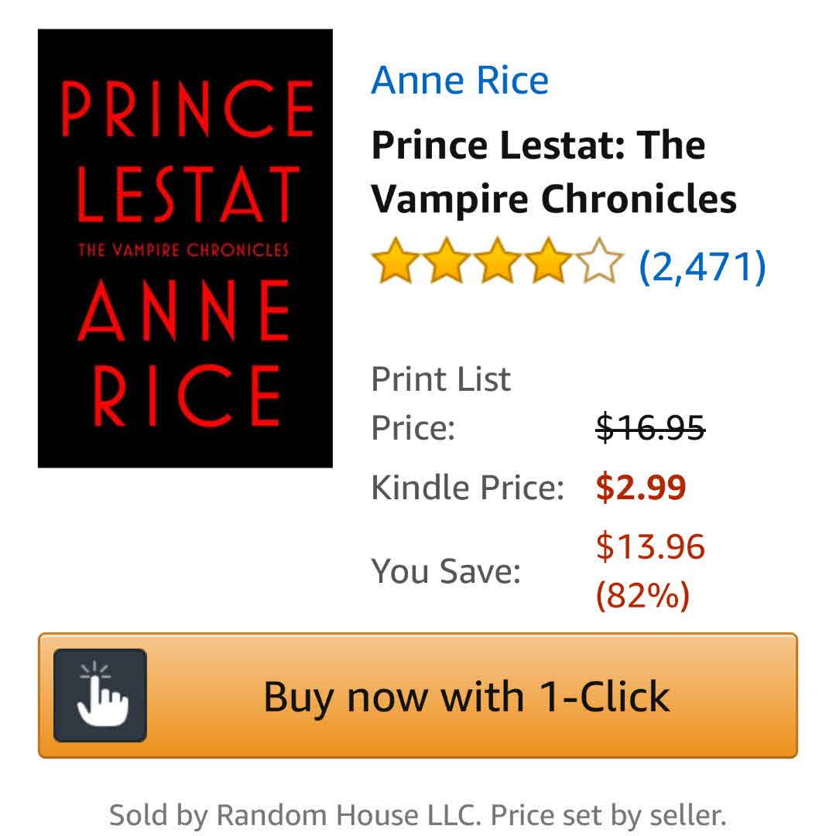Click the $13.96 savings amount

click(x=650, y=547)
